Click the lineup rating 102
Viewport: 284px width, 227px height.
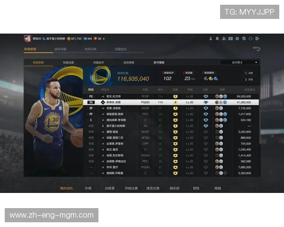pos(168,79)
